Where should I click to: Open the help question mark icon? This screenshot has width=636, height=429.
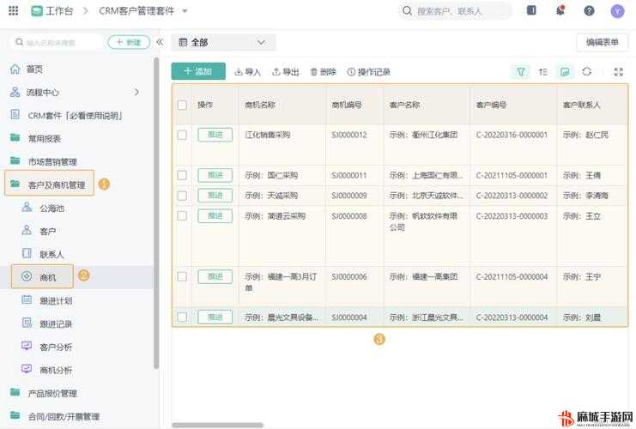589,11
